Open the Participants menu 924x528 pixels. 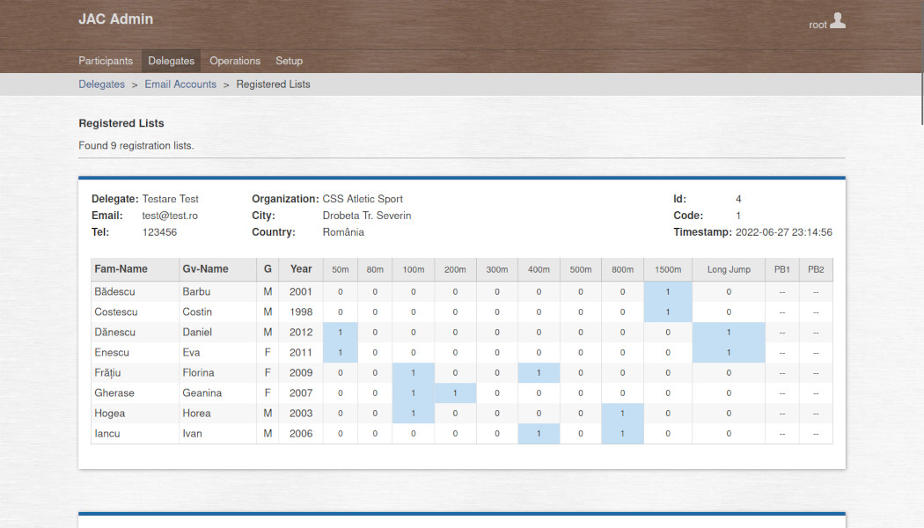tap(106, 61)
